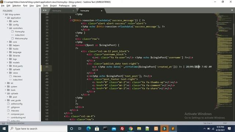Change PHP syntax in status bar
The height and width of the screenshot is (132, 235).
tap(225, 123)
